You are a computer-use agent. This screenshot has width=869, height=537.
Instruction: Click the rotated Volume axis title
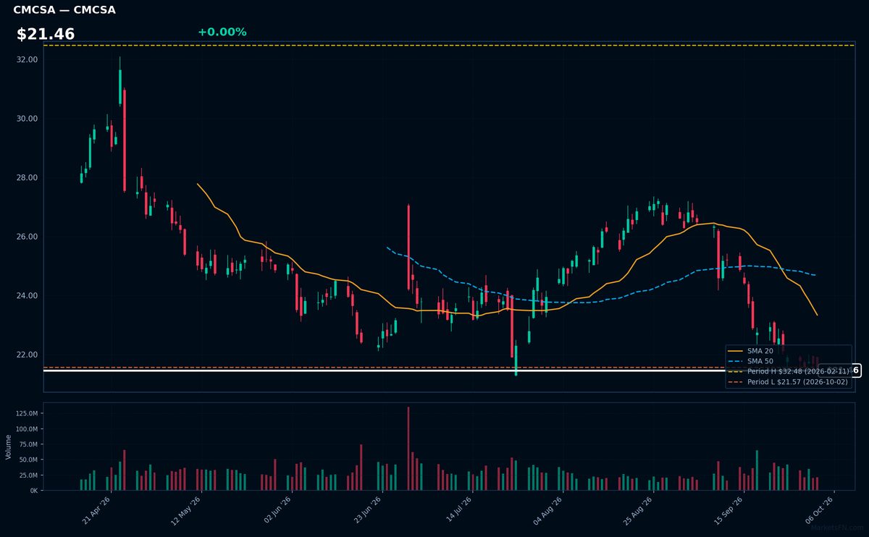(9, 447)
